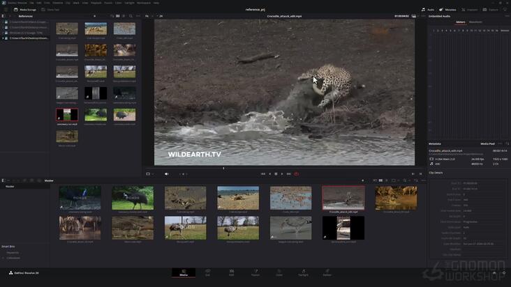Mute the viewer audio speaker icon

pos(167,174)
